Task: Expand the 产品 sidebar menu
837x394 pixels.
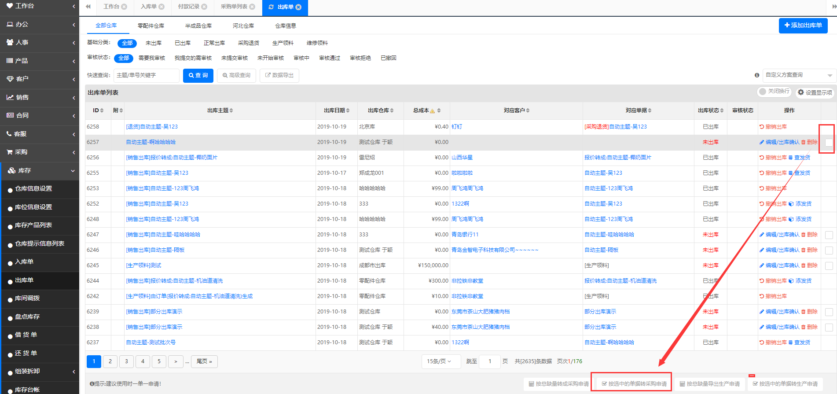Action: pyautogui.click(x=40, y=61)
